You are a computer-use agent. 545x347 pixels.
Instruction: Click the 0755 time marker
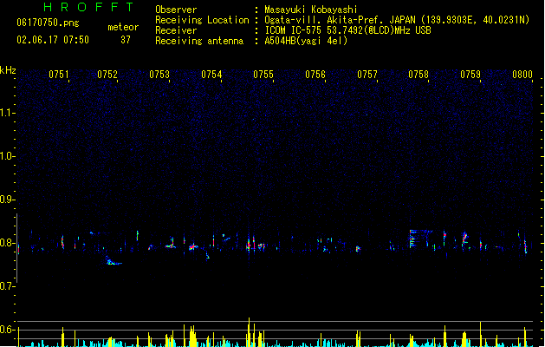click(263, 75)
